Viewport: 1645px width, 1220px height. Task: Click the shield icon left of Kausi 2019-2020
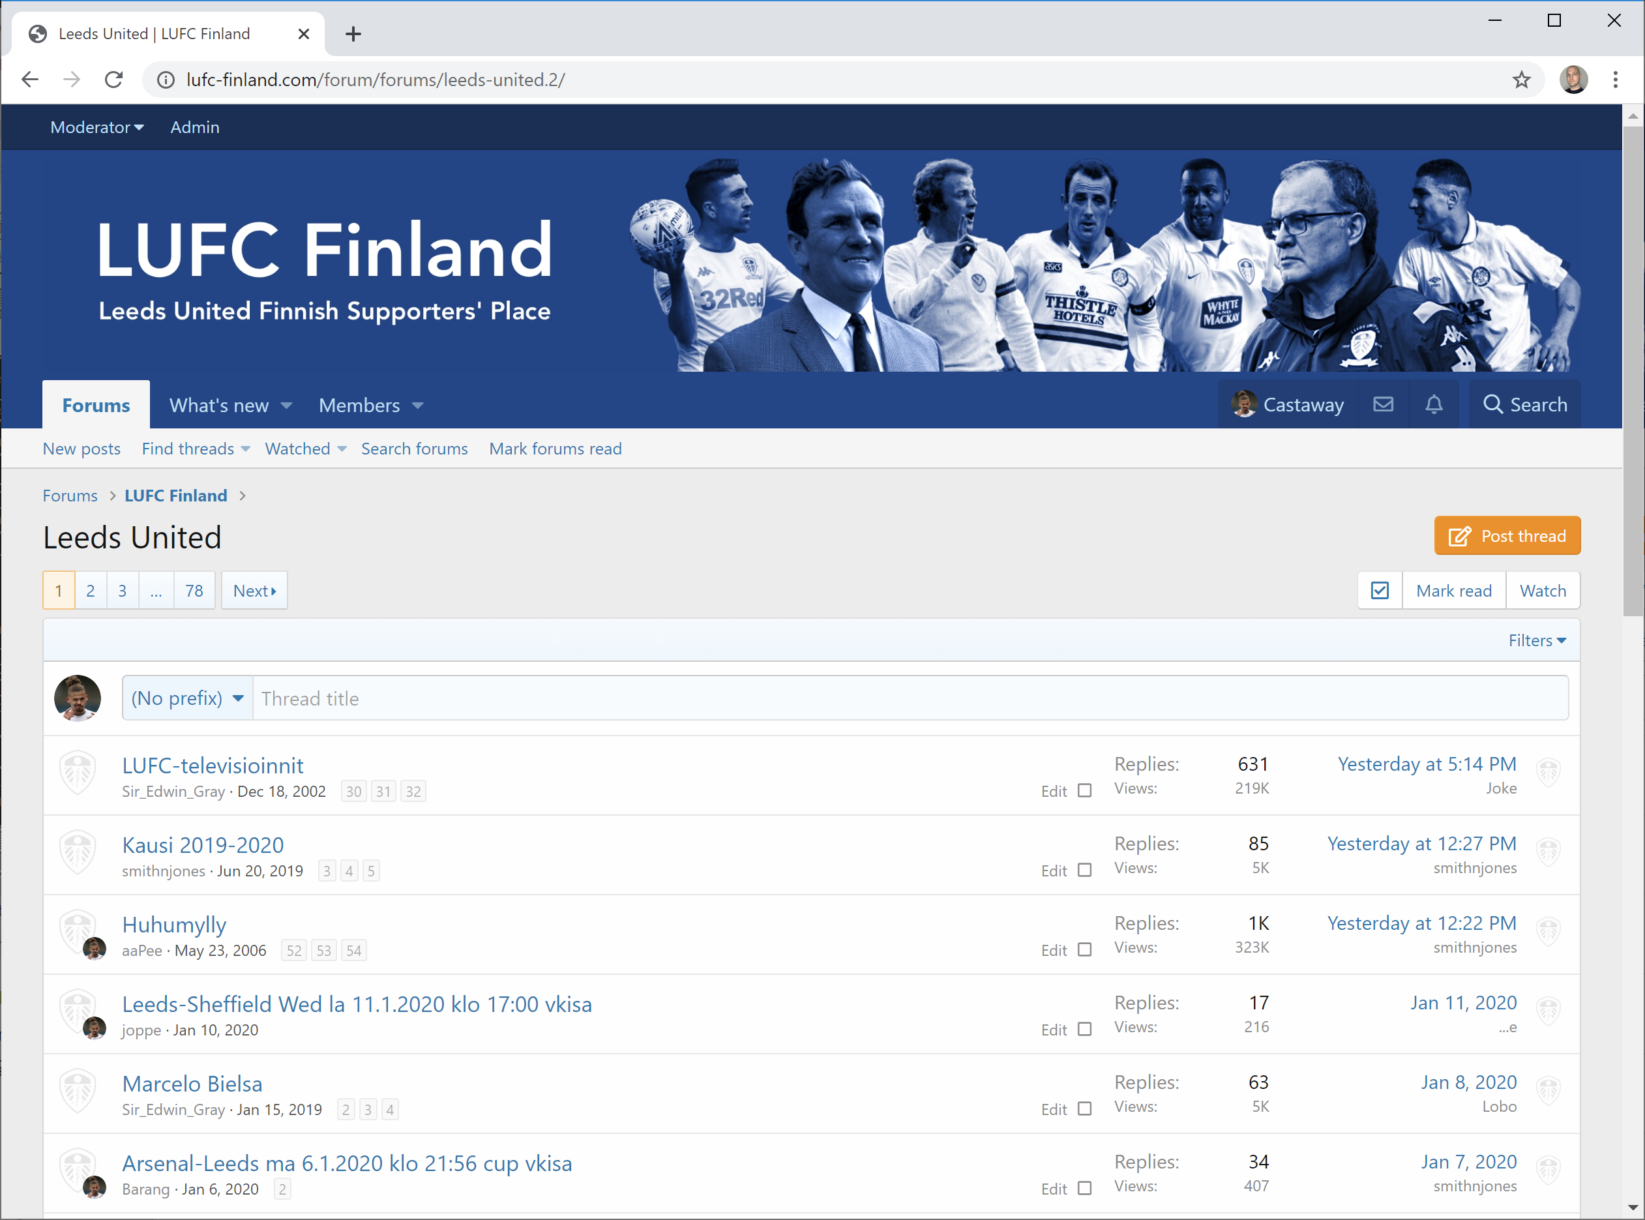click(x=78, y=852)
